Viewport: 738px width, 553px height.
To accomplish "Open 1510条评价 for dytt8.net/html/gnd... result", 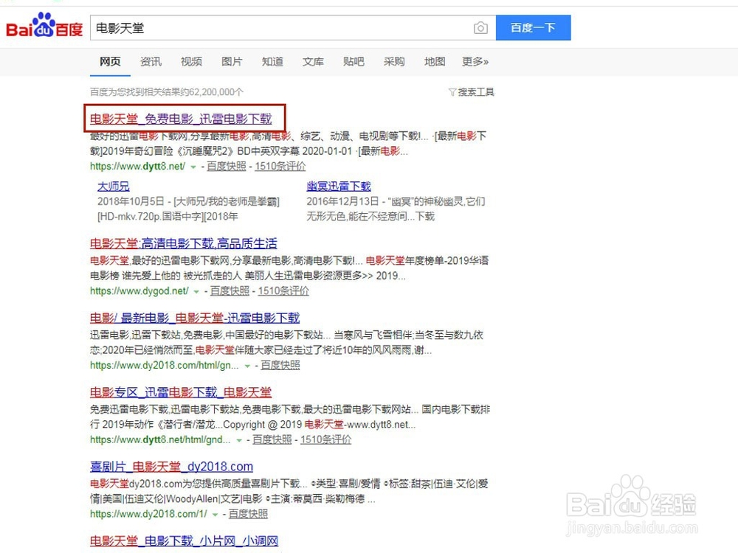I will pyautogui.click(x=325, y=439).
